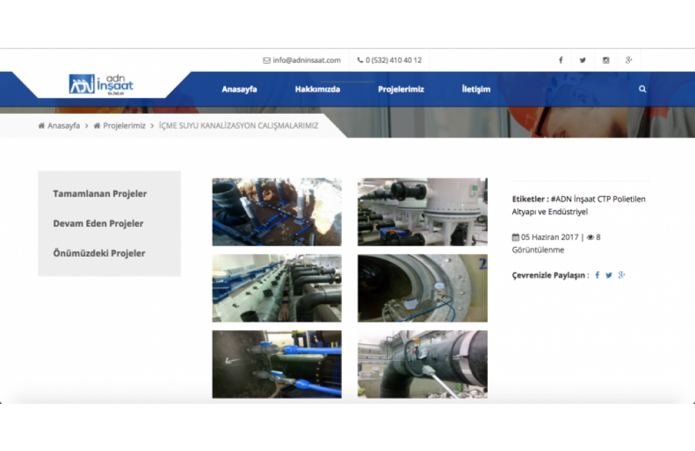Click the info@adninsaat.com email link
Image resolution: width=695 pixels, height=451 pixels.
302,60
